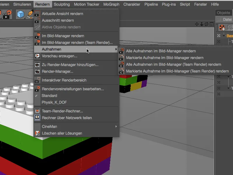Click the orange film reel new take icon
The image size is (233, 175).
(222, 28)
